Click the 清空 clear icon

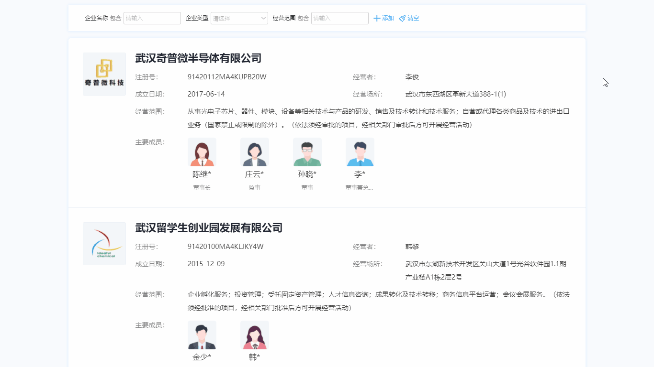[402, 18]
